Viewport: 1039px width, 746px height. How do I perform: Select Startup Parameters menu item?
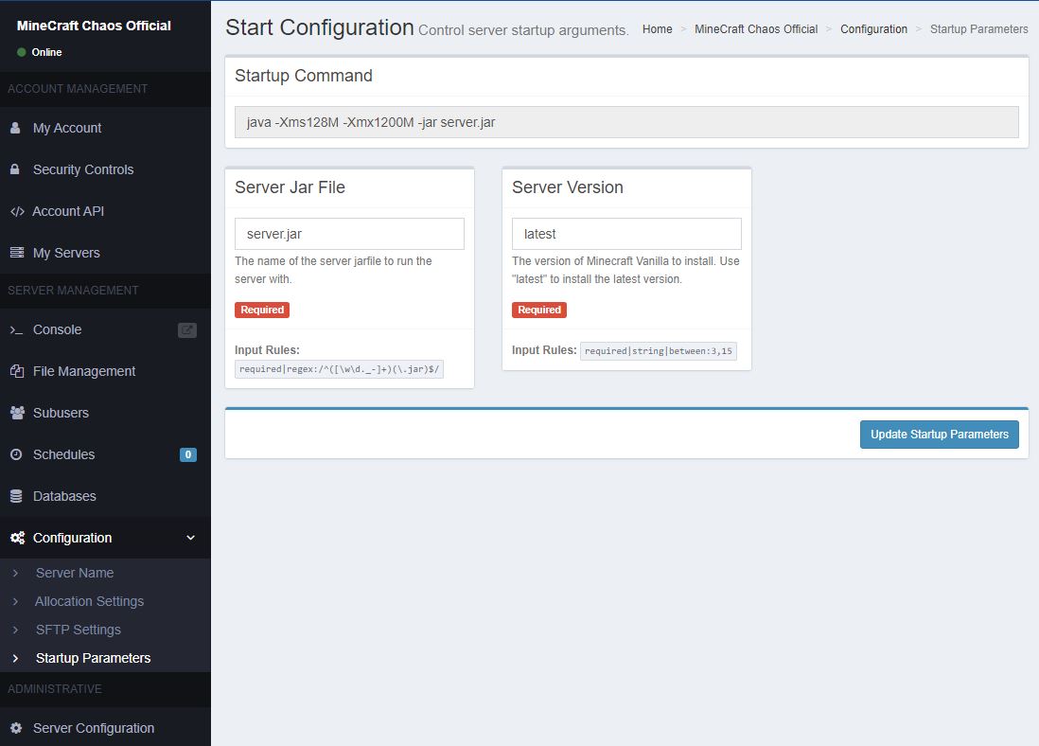click(93, 658)
